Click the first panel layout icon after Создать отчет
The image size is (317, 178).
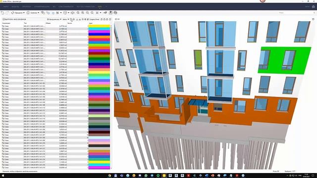point(102,19)
